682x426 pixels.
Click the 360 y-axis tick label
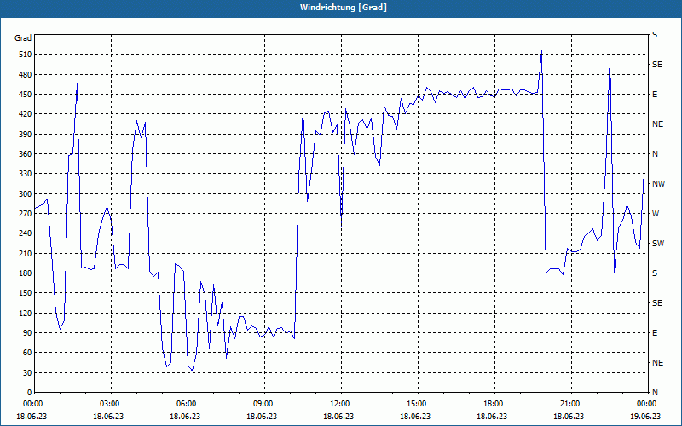pyautogui.click(x=25, y=154)
